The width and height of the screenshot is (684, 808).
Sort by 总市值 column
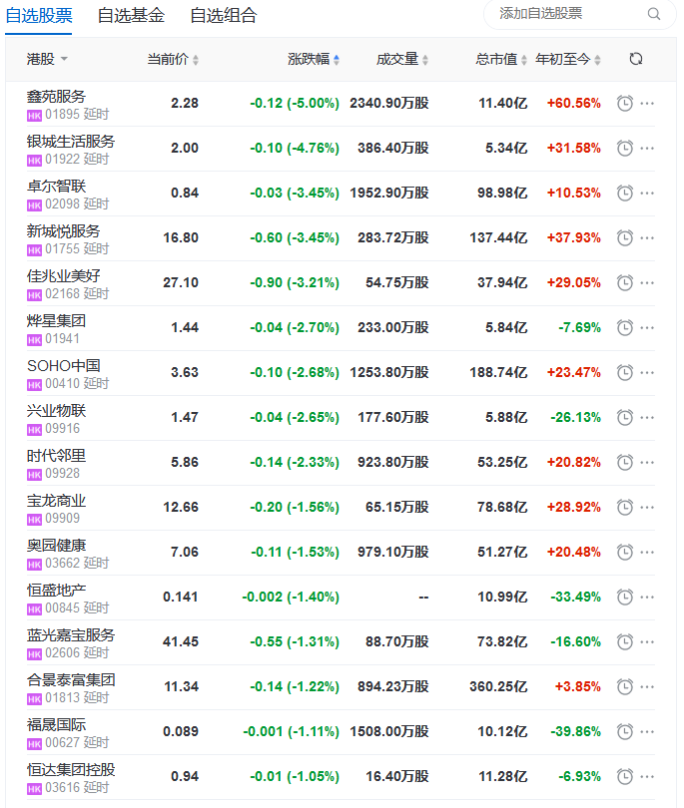click(501, 59)
